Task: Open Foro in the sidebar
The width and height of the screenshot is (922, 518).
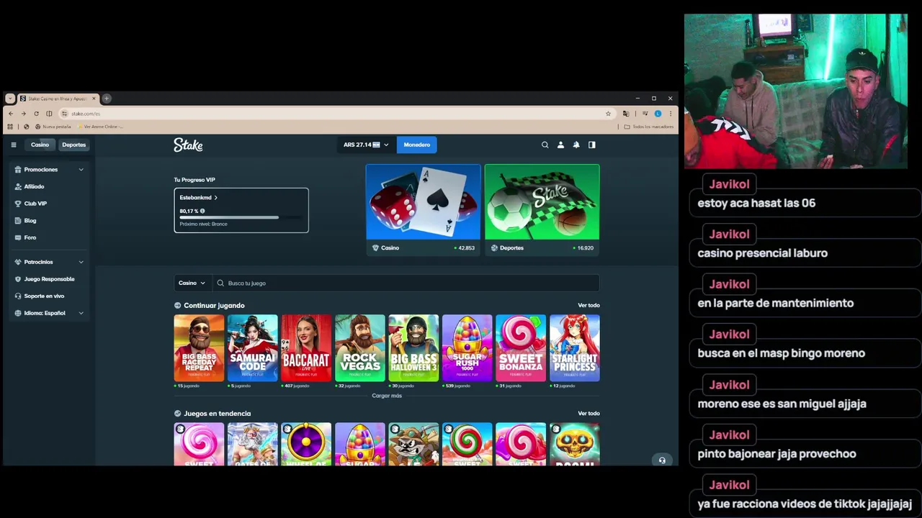Action: coord(48,237)
